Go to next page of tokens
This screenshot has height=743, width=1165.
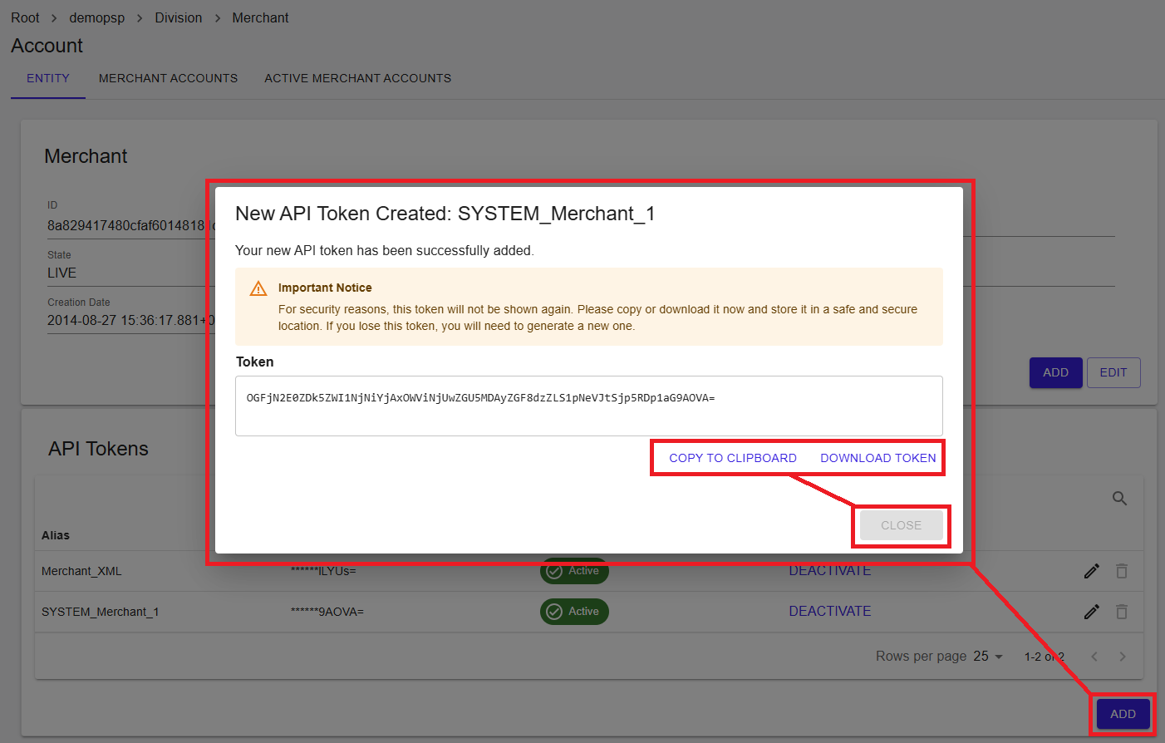click(1123, 657)
